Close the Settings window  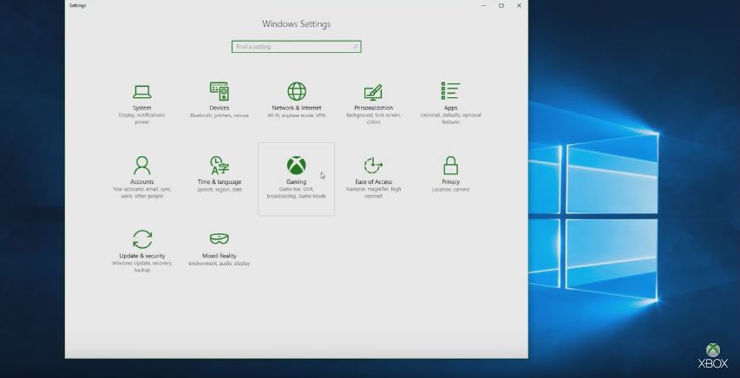(x=519, y=5)
